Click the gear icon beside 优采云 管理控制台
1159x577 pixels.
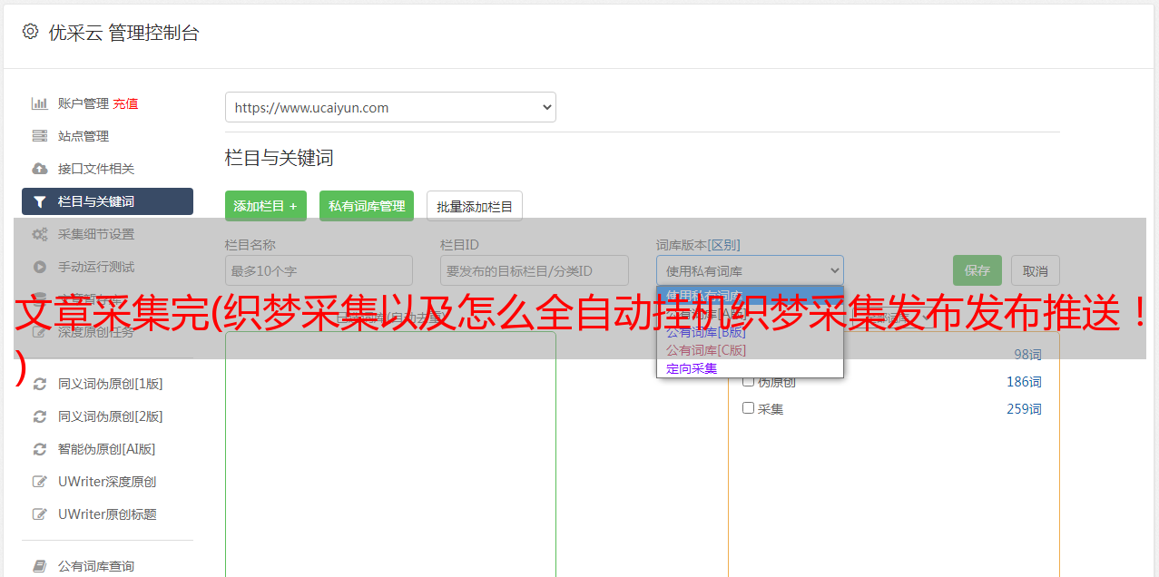[30, 32]
